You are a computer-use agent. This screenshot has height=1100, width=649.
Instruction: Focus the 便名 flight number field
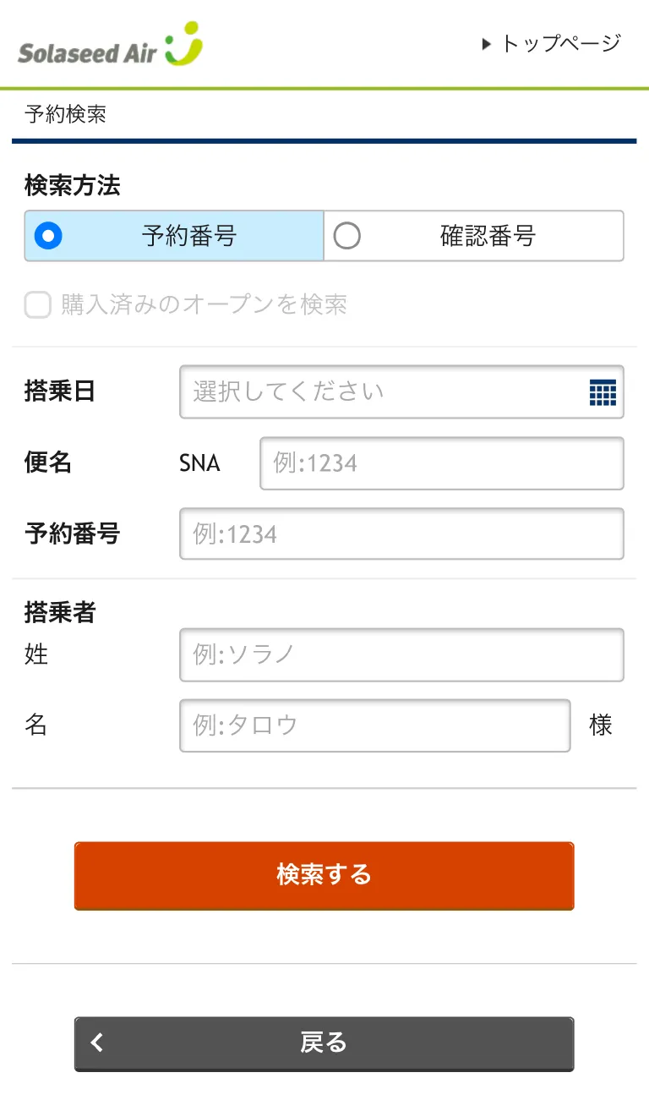tap(441, 463)
